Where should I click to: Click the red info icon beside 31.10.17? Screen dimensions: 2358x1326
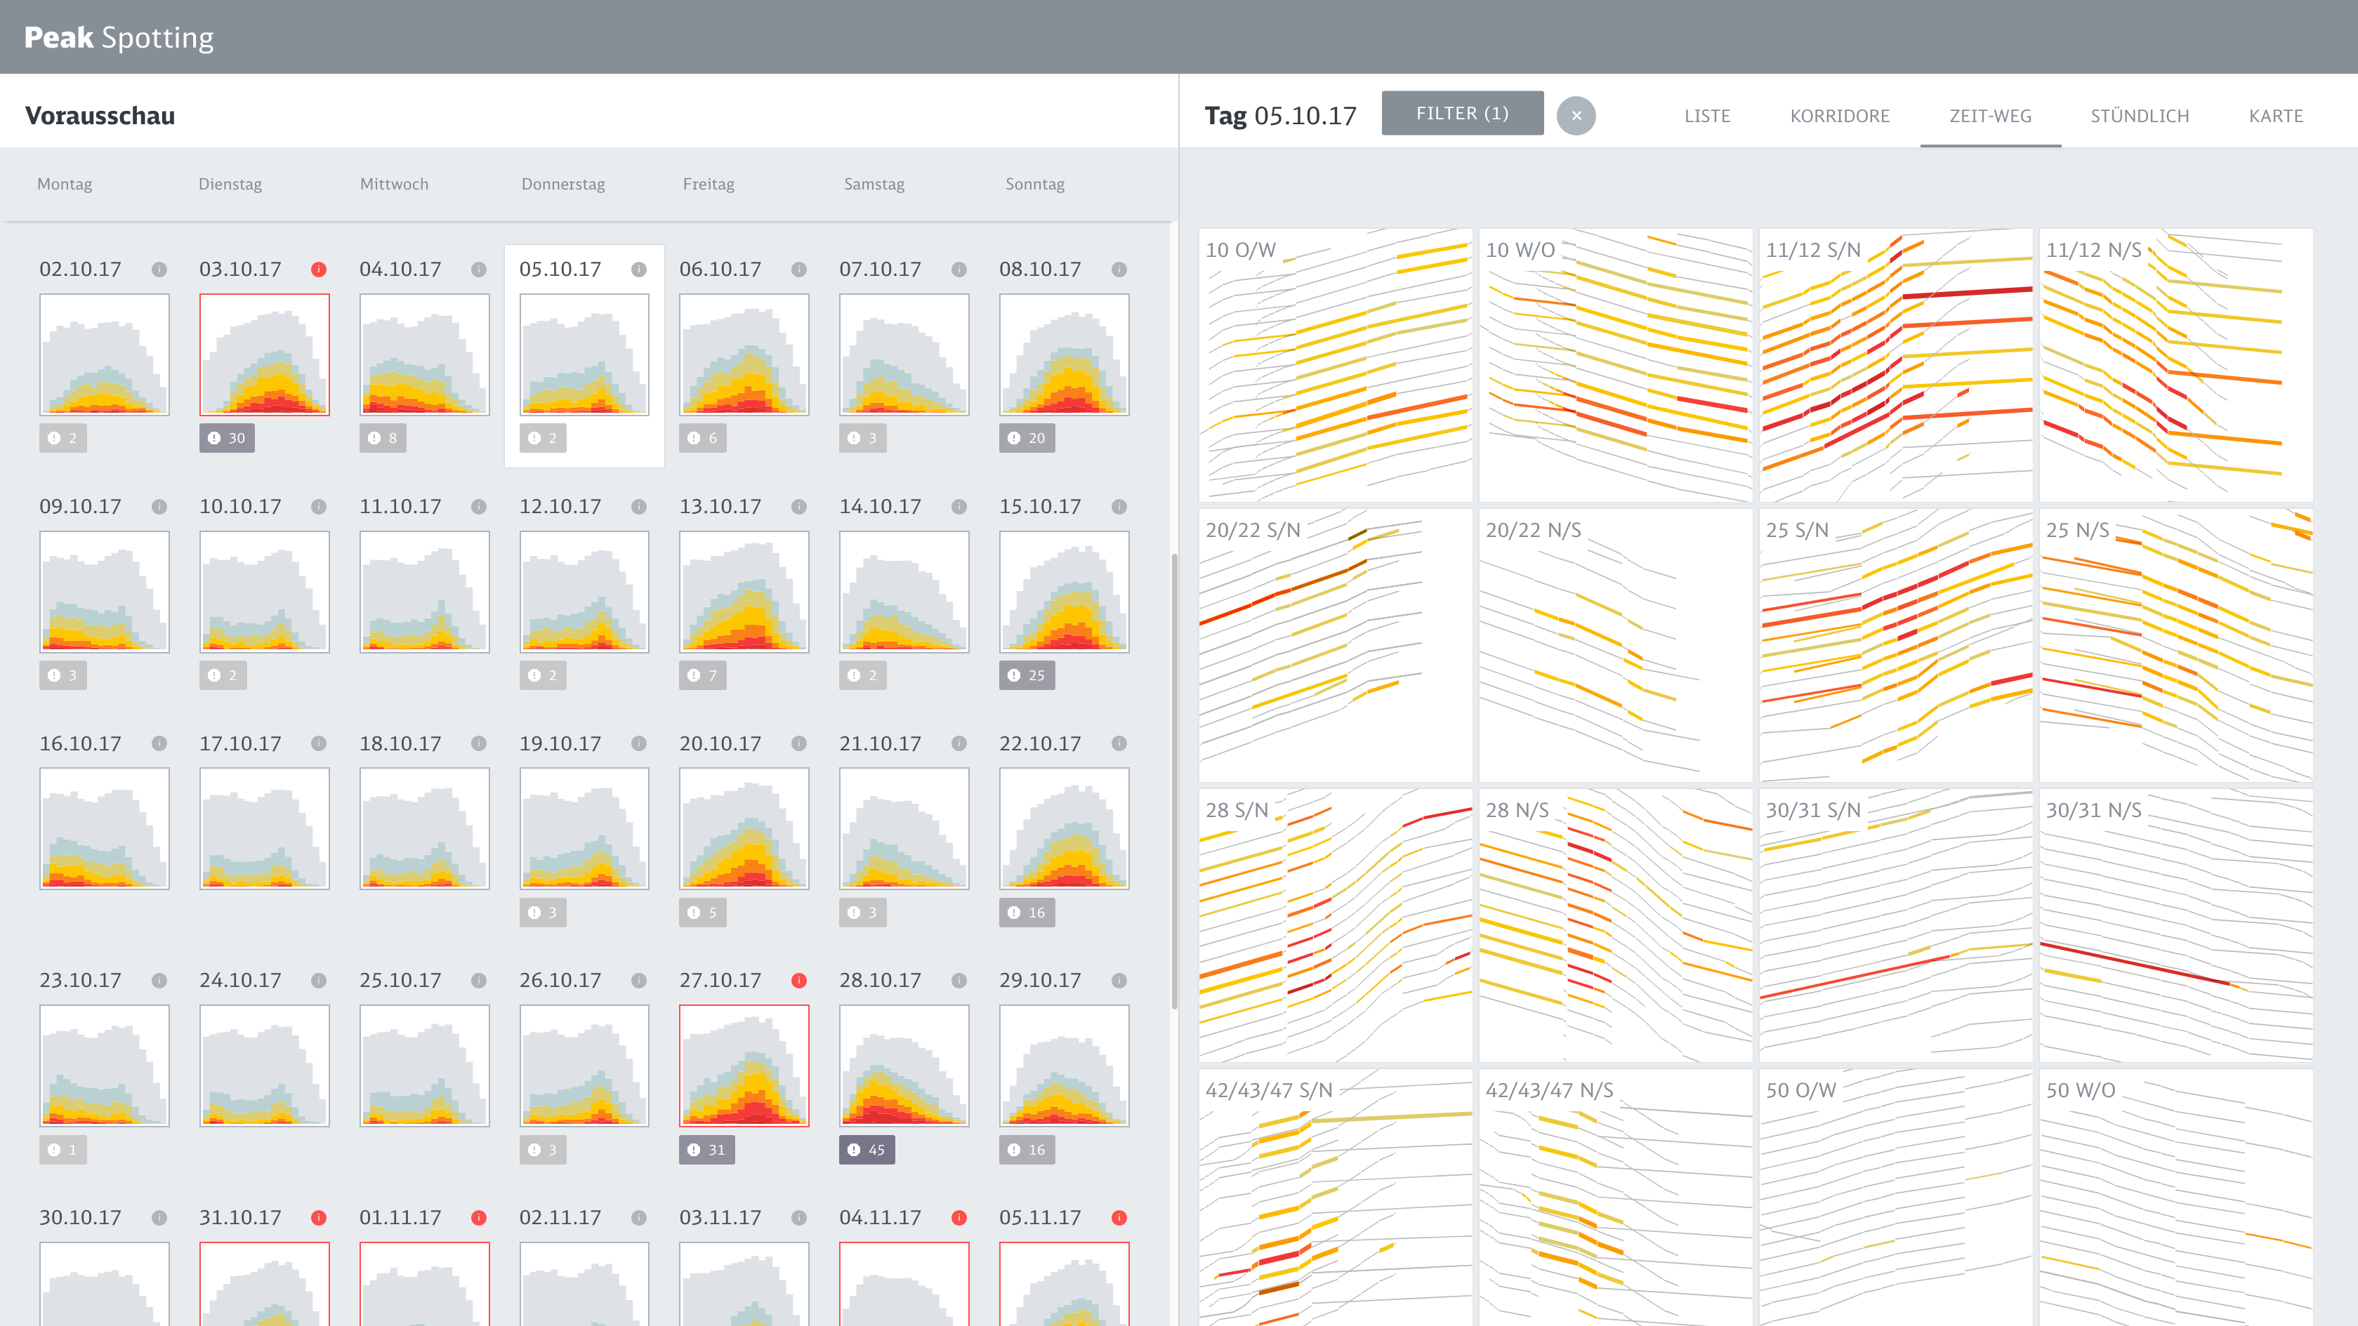[319, 1217]
